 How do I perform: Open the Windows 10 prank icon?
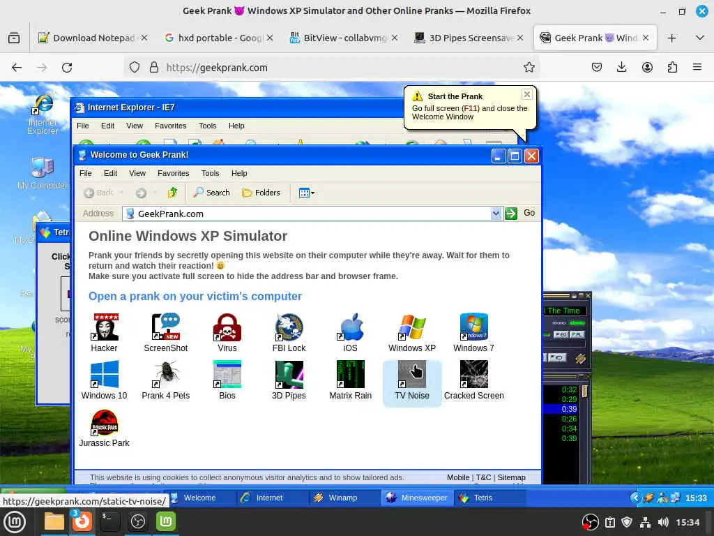[x=105, y=380]
